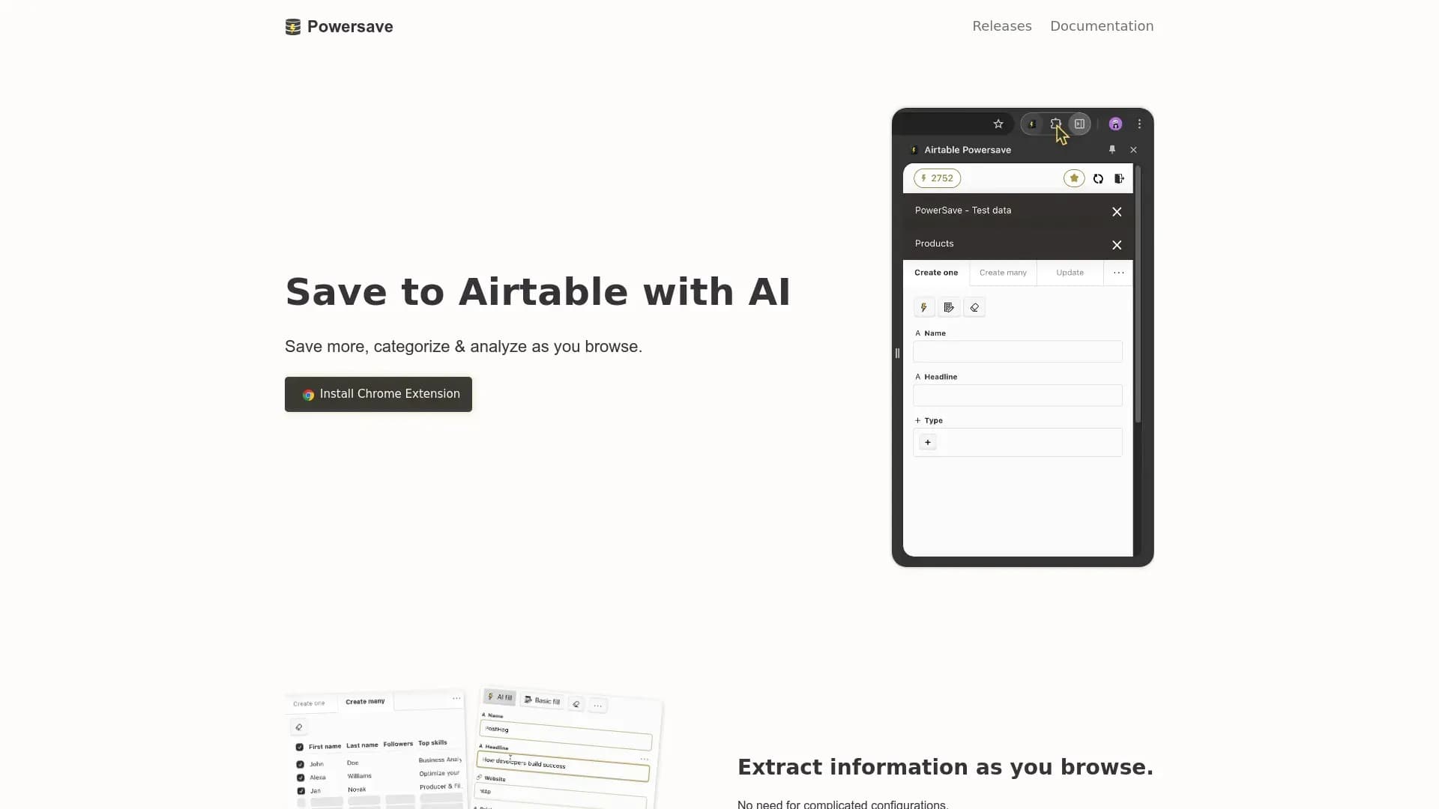Screen dimensions: 1439x809
Task: Open the three-dot menu right of Basic fill eraser
Action: [598, 706]
